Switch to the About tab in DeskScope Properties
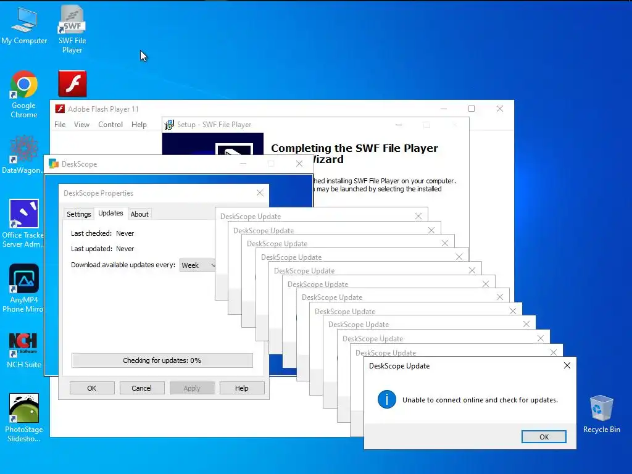Viewport: 632px width, 474px height. 139,214
